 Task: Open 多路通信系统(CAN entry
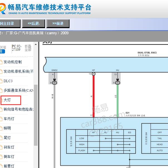[x=18, y=90]
